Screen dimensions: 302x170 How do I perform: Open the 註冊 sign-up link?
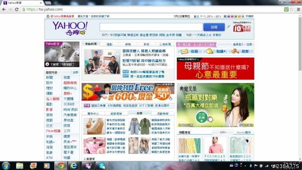(x=249, y=44)
